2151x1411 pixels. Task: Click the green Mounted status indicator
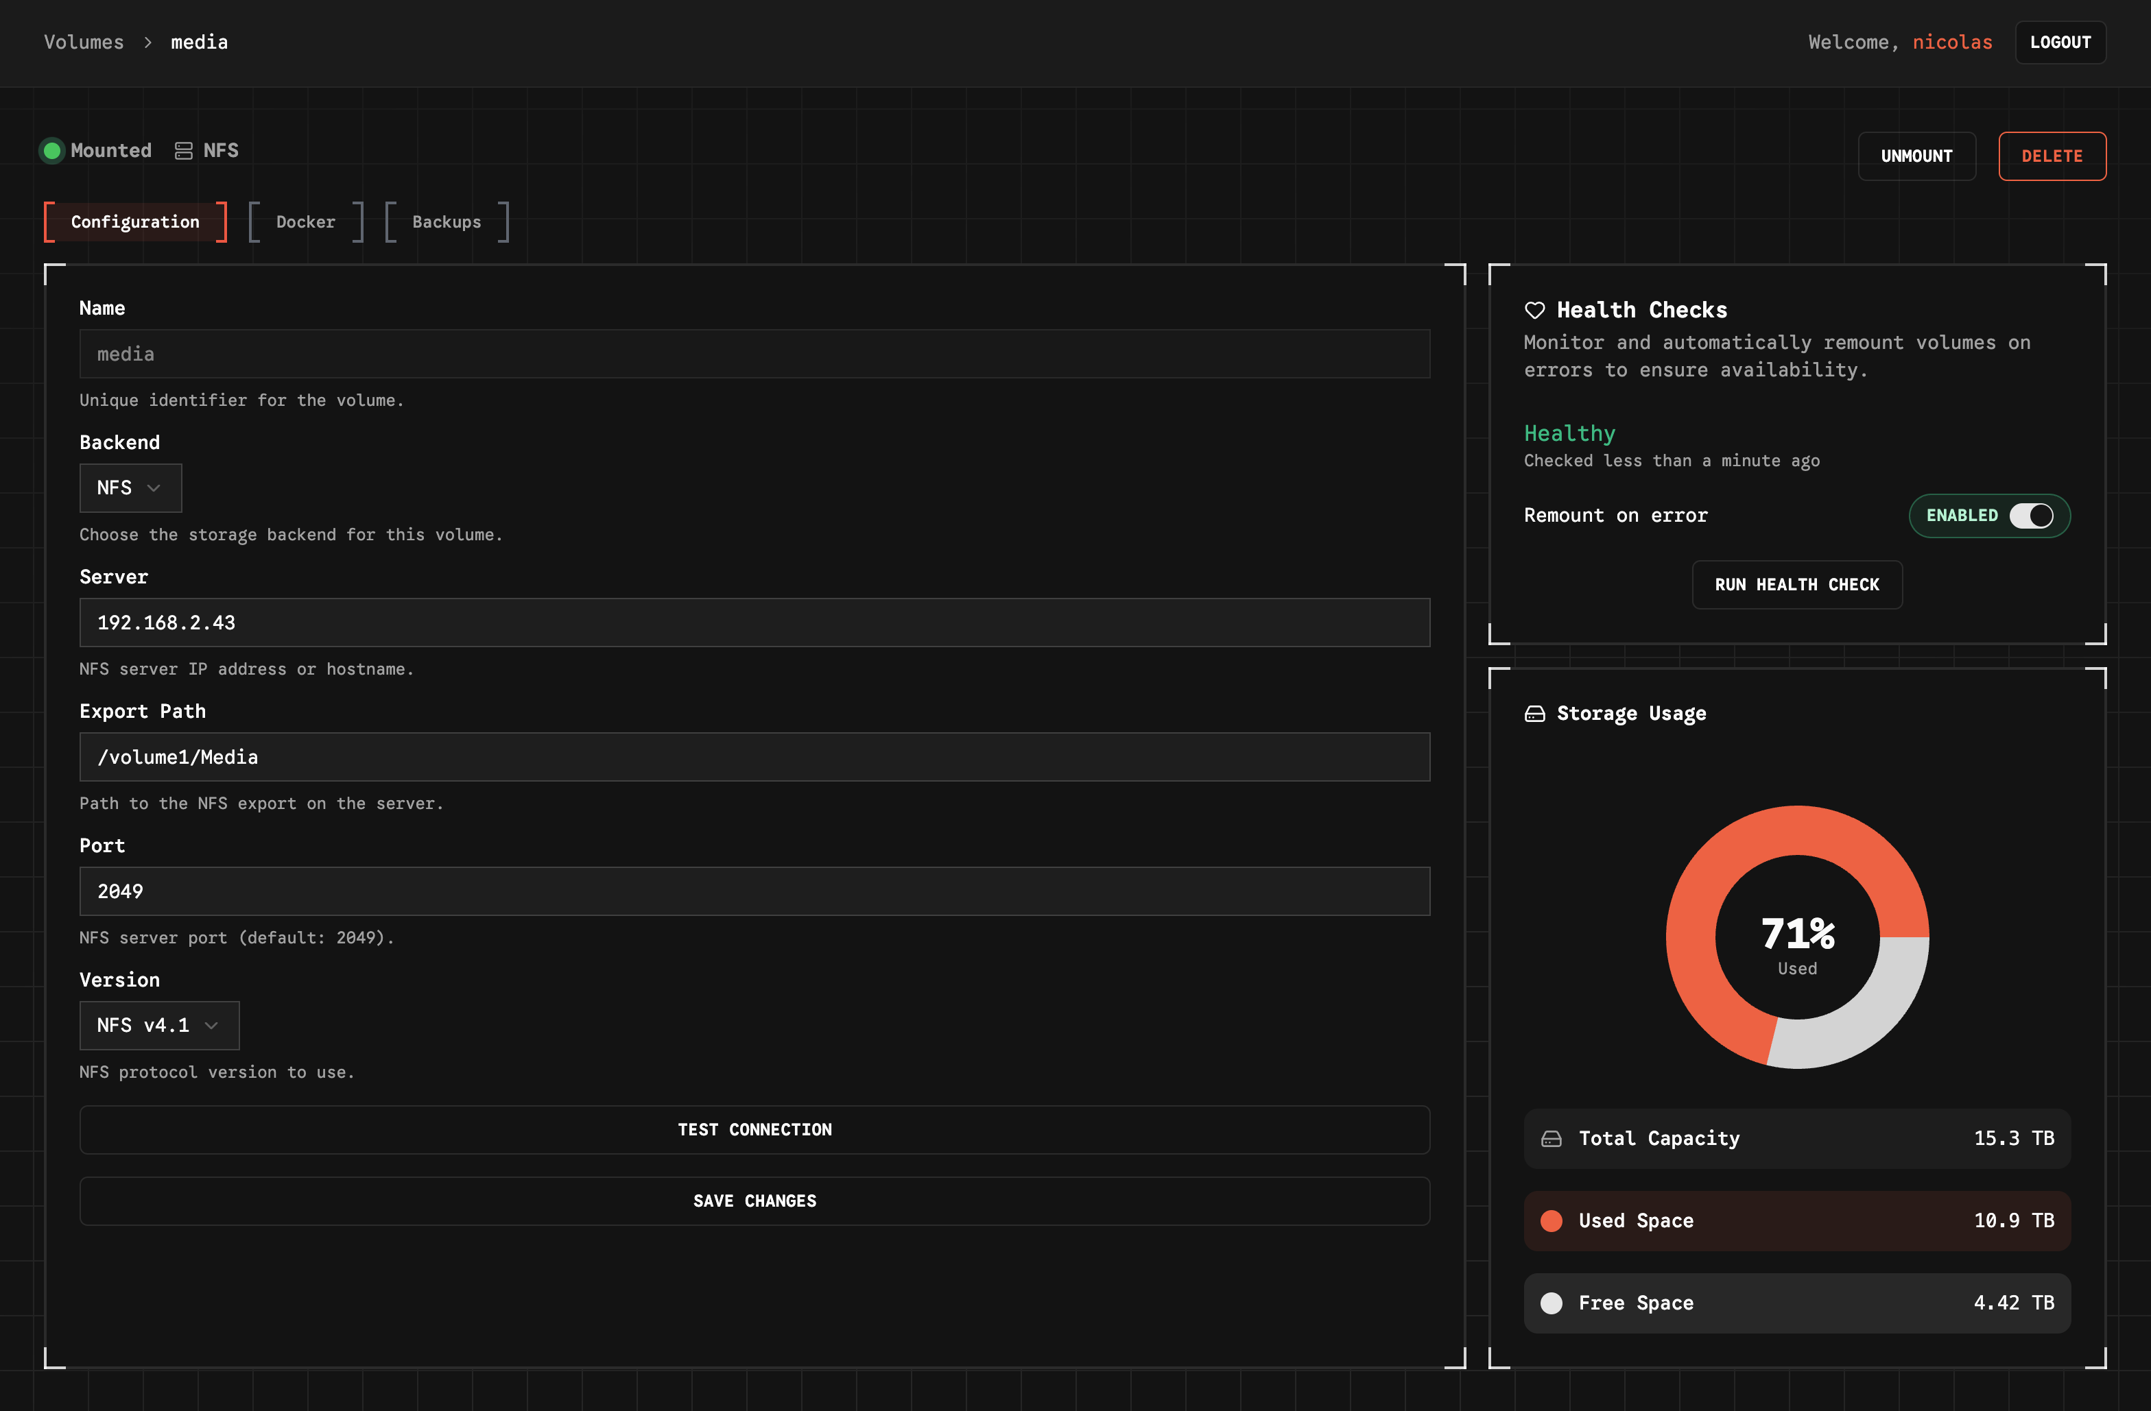tap(52, 150)
